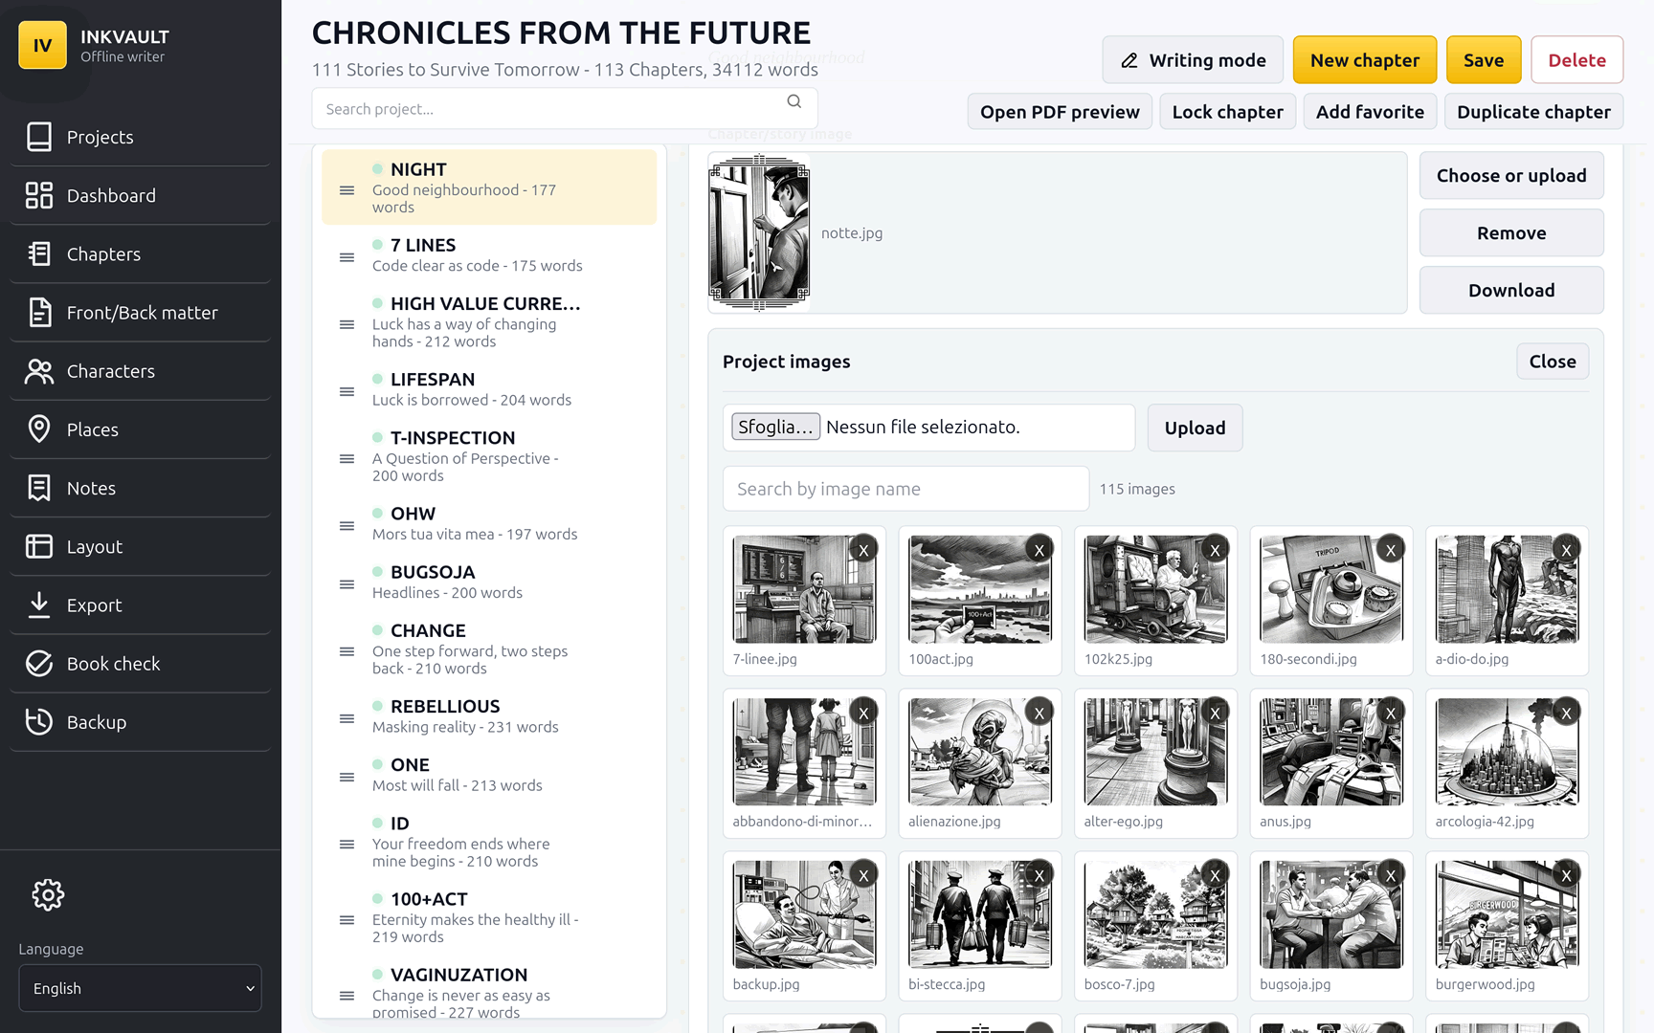Select the ID chapter

(489, 842)
